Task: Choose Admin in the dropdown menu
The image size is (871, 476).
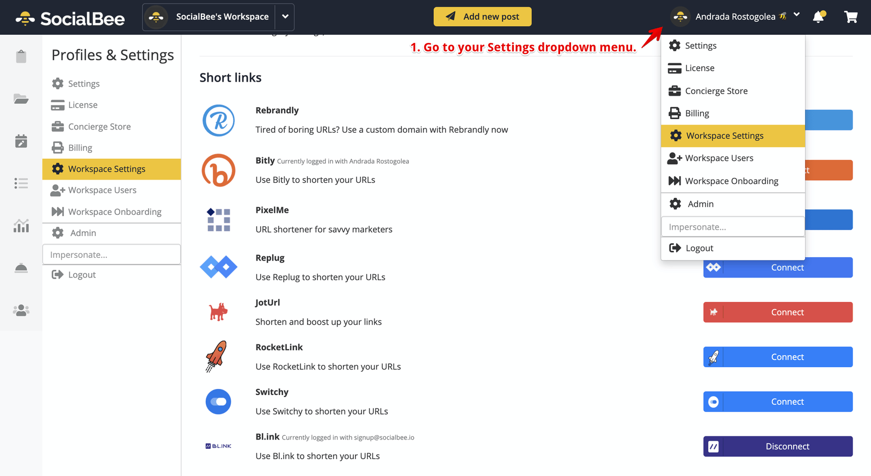Action: 733,204
